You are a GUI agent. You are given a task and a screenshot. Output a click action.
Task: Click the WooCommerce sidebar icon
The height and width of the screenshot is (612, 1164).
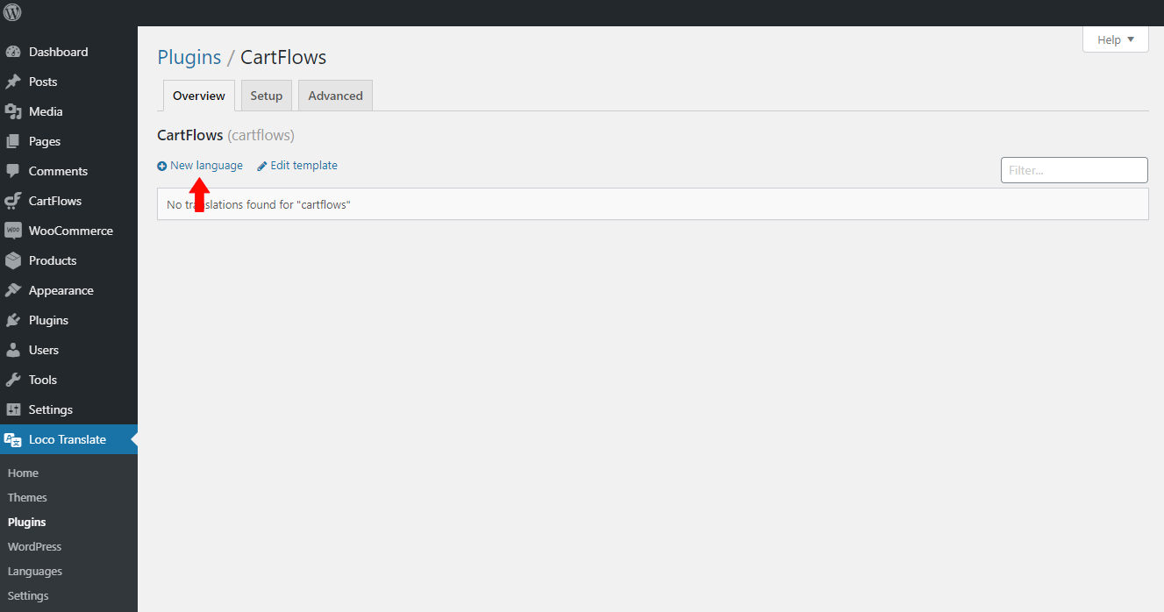[13, 231]
